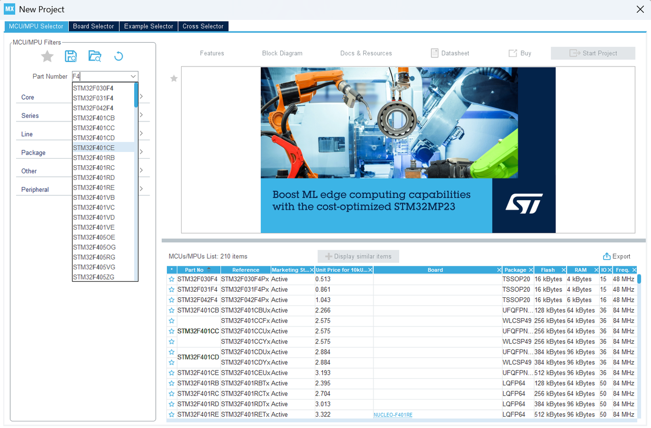Expand the Other filter section
Viewport: 651px width, 428px height.
coord(141,170)
